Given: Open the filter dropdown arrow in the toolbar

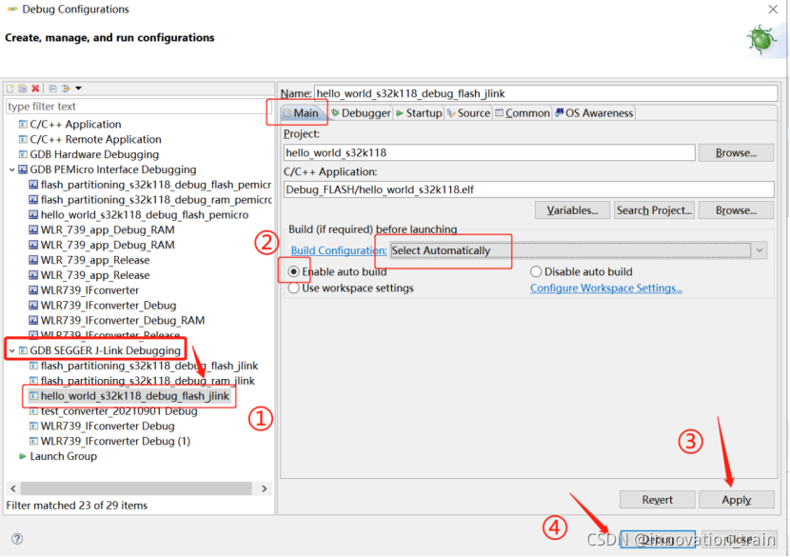Looking at the screenshot, I should coord(79,89).
